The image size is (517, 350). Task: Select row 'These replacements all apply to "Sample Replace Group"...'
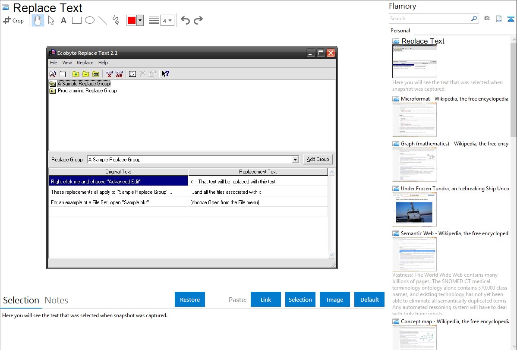pyautogui.click(x=118, y=192)
